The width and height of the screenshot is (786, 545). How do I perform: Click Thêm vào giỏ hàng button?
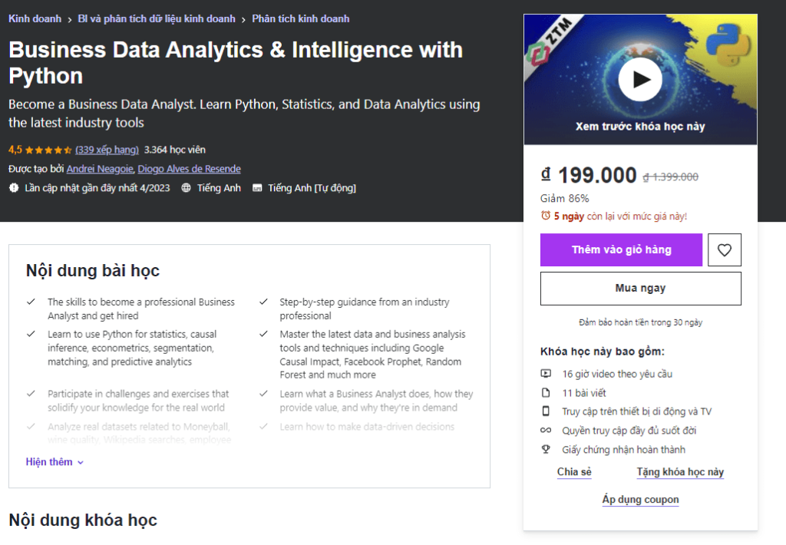coord(621,249)
